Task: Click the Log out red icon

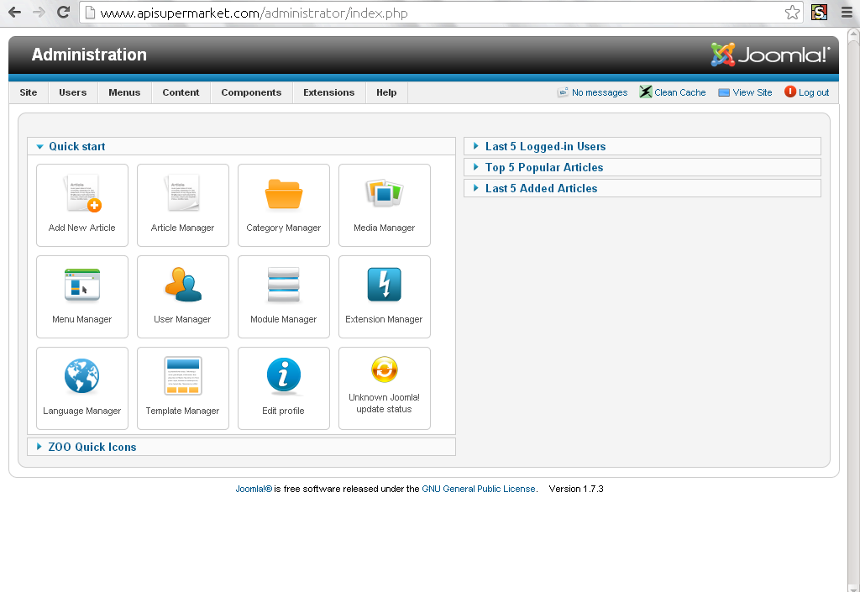Action: (x=789, y=92)
